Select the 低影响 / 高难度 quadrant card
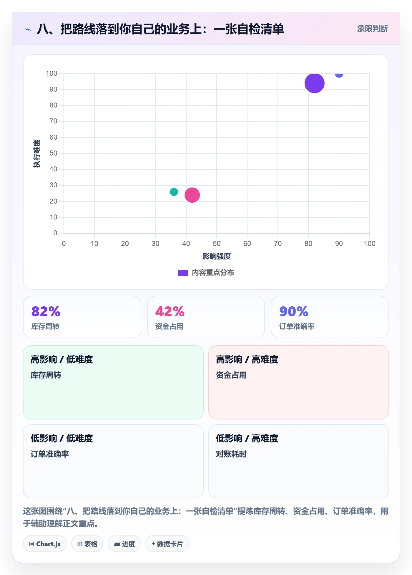412x575 pixels. [299, 461]
